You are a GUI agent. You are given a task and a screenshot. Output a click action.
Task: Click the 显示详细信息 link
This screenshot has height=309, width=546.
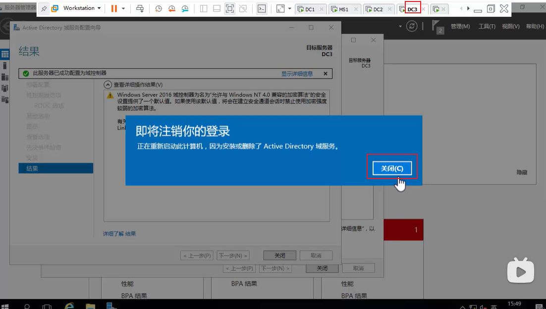(x=297, y=74)
